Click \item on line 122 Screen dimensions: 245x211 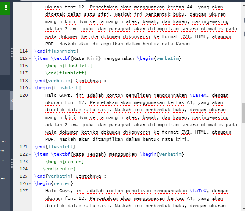[41, 154]
